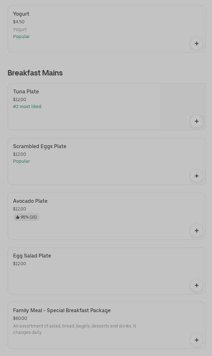Select the Avocado Plate title
212x356 pixels.
coord(30,201)
